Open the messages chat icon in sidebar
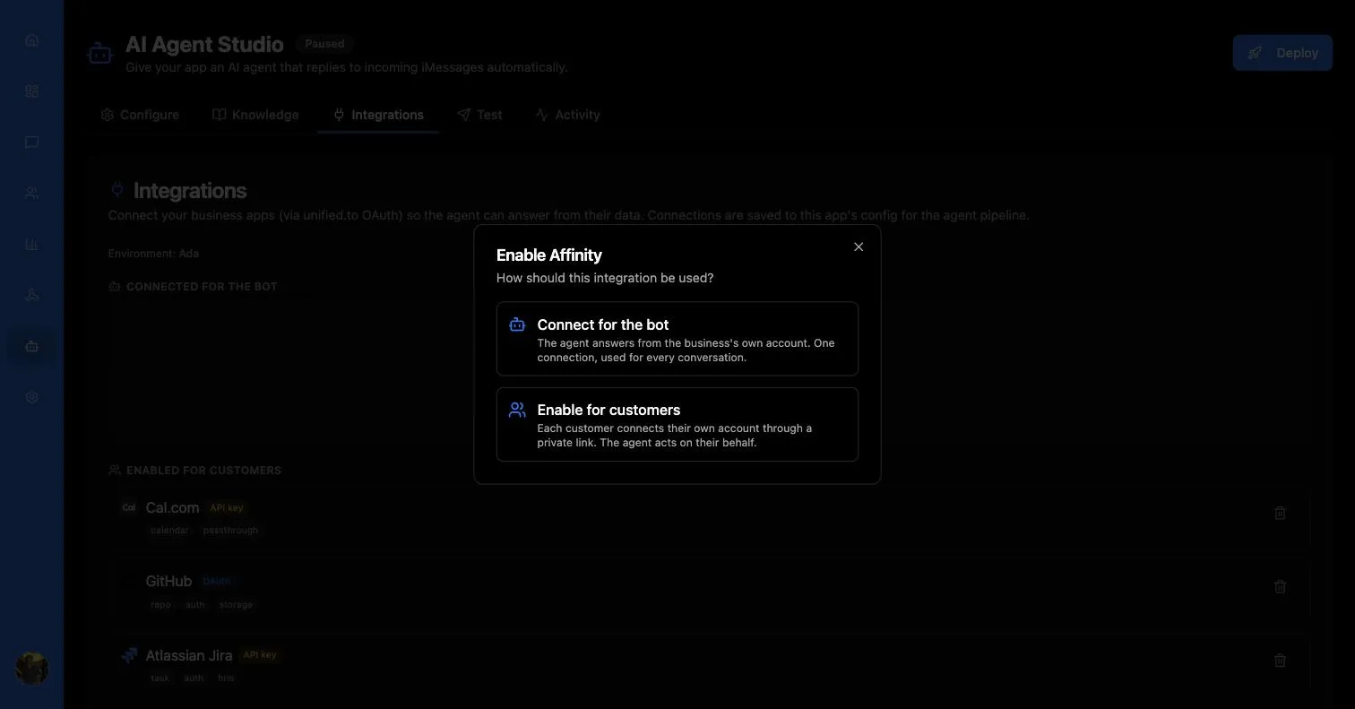This screenshot has width=1355, height=709. [32, 143]
